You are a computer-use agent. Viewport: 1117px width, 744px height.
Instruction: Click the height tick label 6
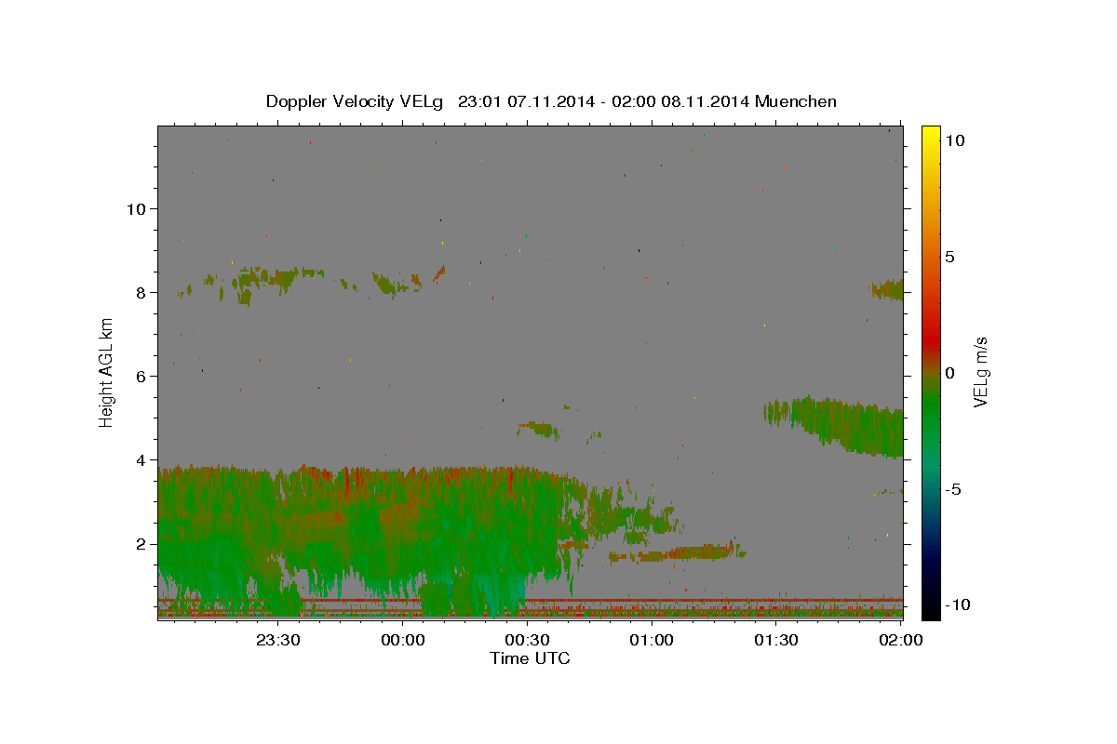point(140,376)
